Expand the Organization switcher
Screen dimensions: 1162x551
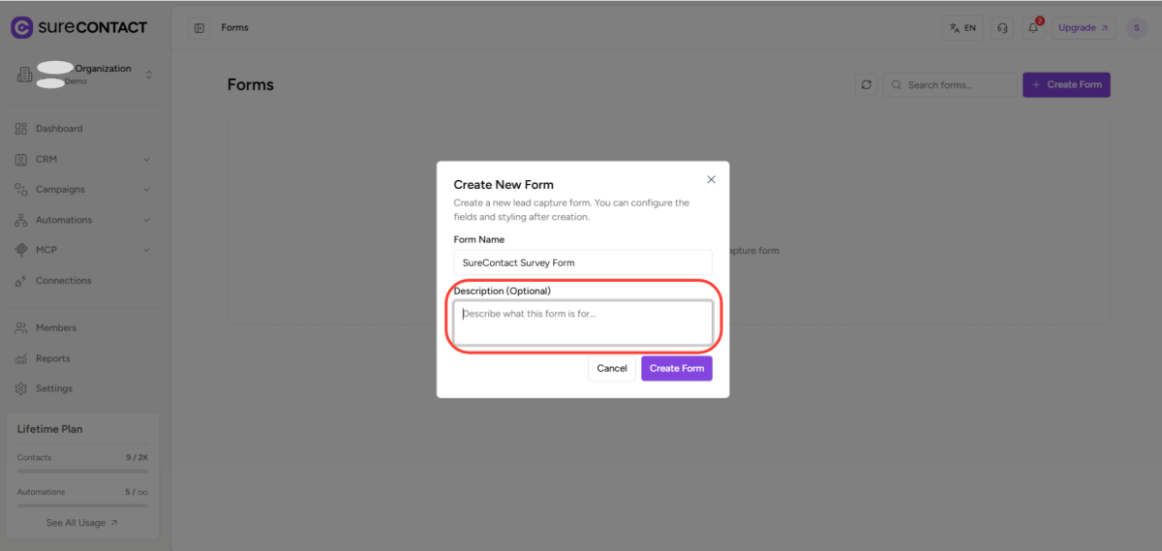click(149, 75)
